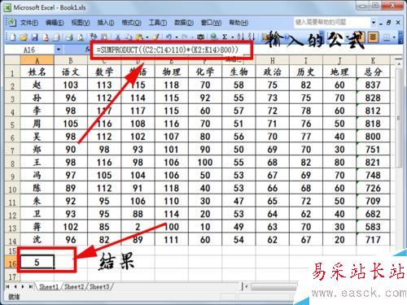Select the cell containing 751
This screenshot has height=305, width=407.
[373, 150]
